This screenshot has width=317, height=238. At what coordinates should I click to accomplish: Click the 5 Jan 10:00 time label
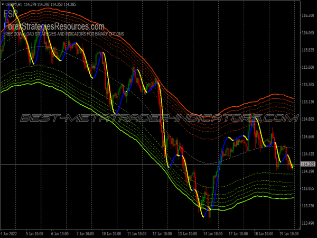34,234
